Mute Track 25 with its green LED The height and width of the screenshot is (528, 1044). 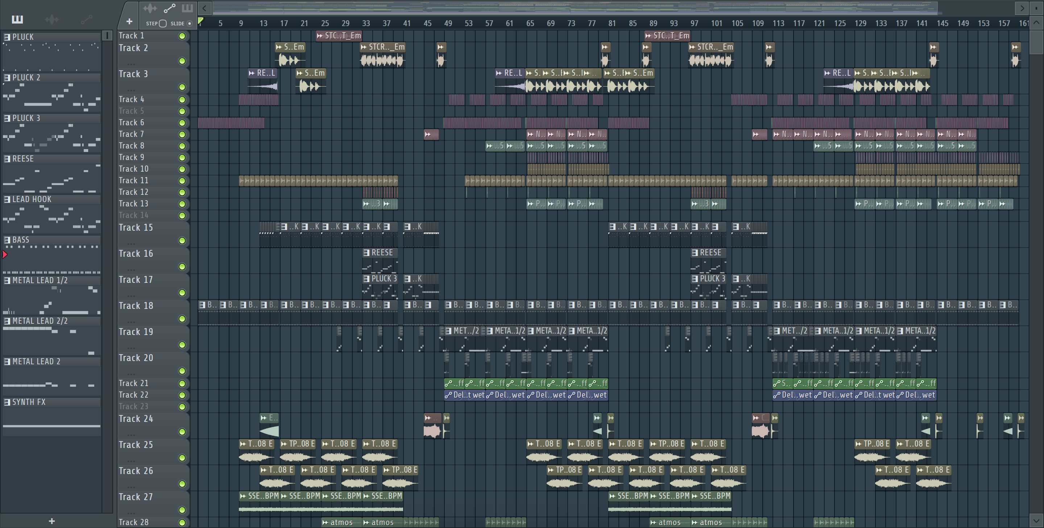tap(182, 458)
